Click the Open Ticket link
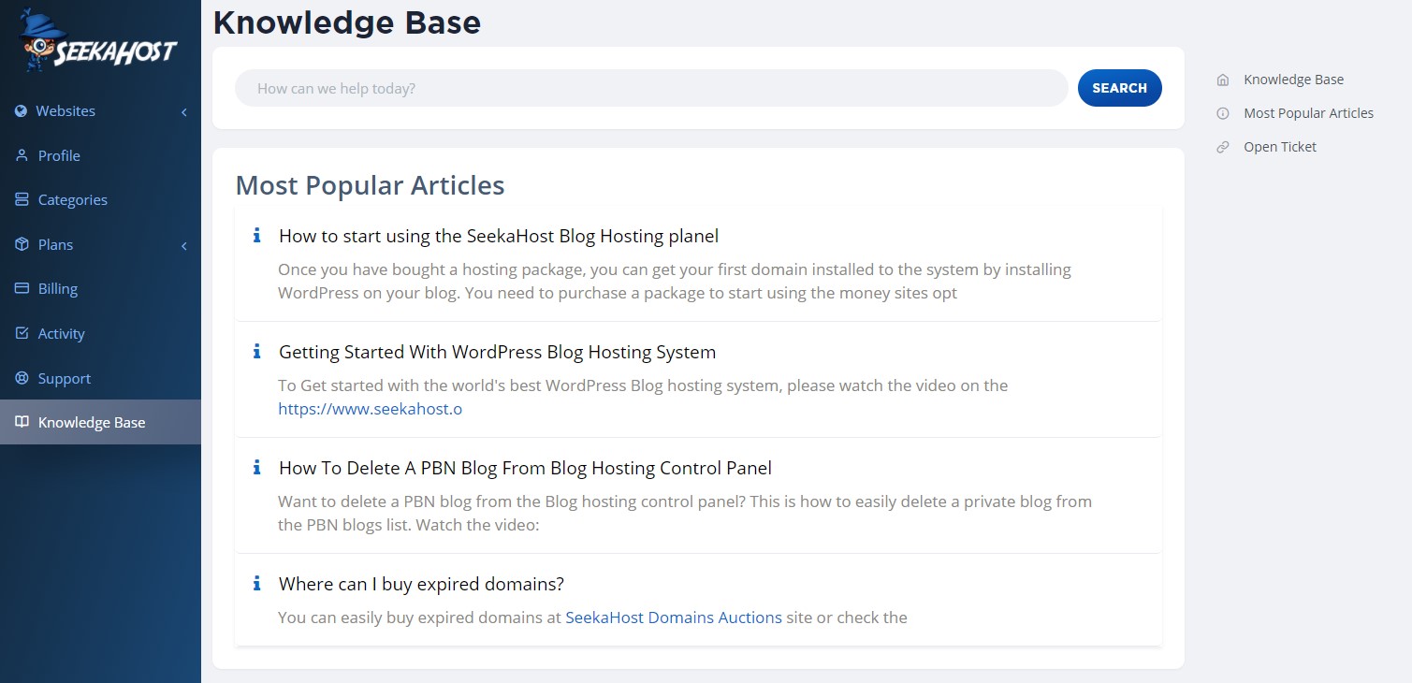 pyautogui.click(x=1279, y=147)
